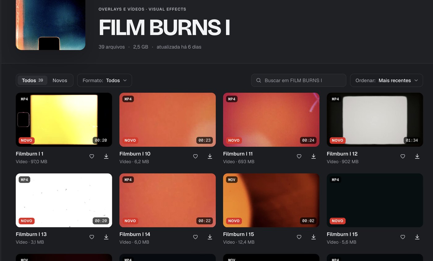Viewport: 433px width, 261px height.
Task: Select the Todos 39 filter tab
Action: (32, 80)
